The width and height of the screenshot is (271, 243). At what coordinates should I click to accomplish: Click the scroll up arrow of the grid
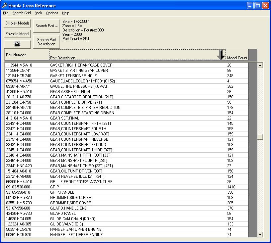(260, 65)
